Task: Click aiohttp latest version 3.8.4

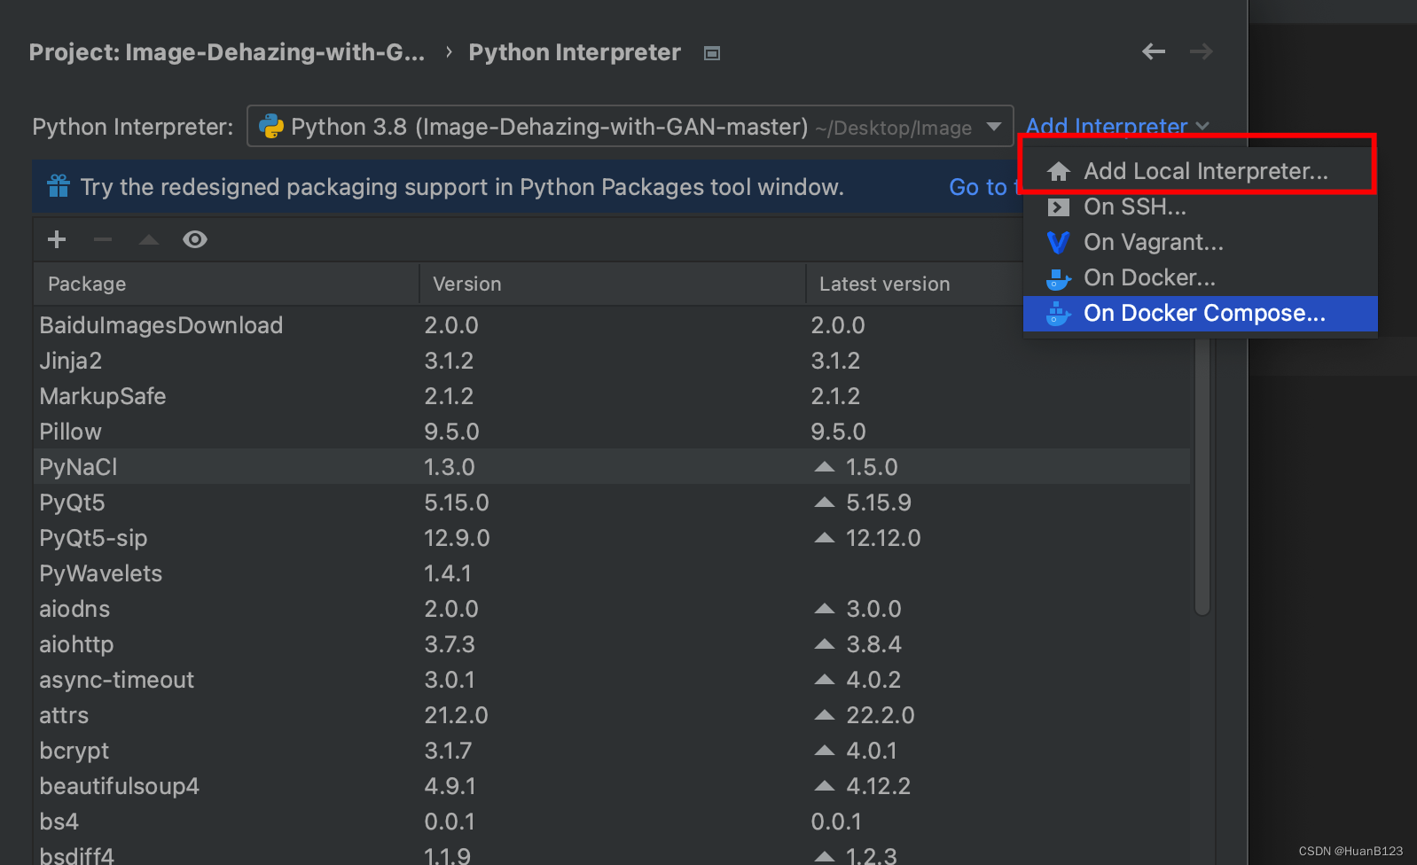Action: pyautogui.click(x=873, y=644)
